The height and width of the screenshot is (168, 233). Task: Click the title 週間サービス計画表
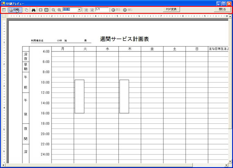coord(124,39)
